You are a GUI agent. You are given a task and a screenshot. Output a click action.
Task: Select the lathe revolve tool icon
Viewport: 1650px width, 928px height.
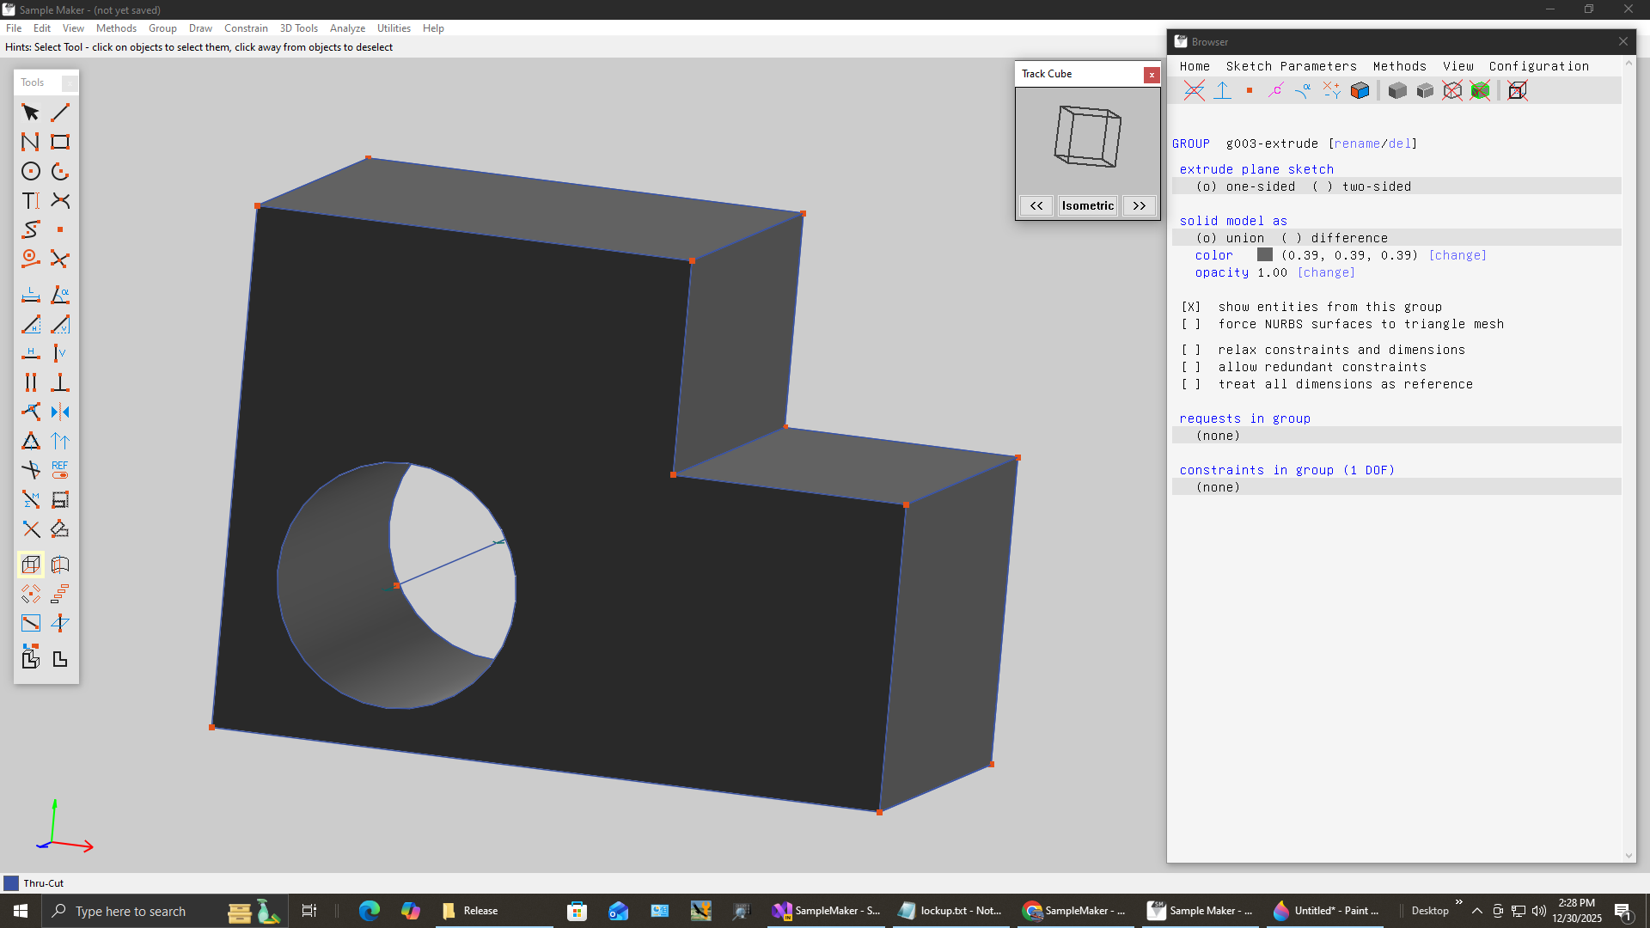click(x=60, y=565)
